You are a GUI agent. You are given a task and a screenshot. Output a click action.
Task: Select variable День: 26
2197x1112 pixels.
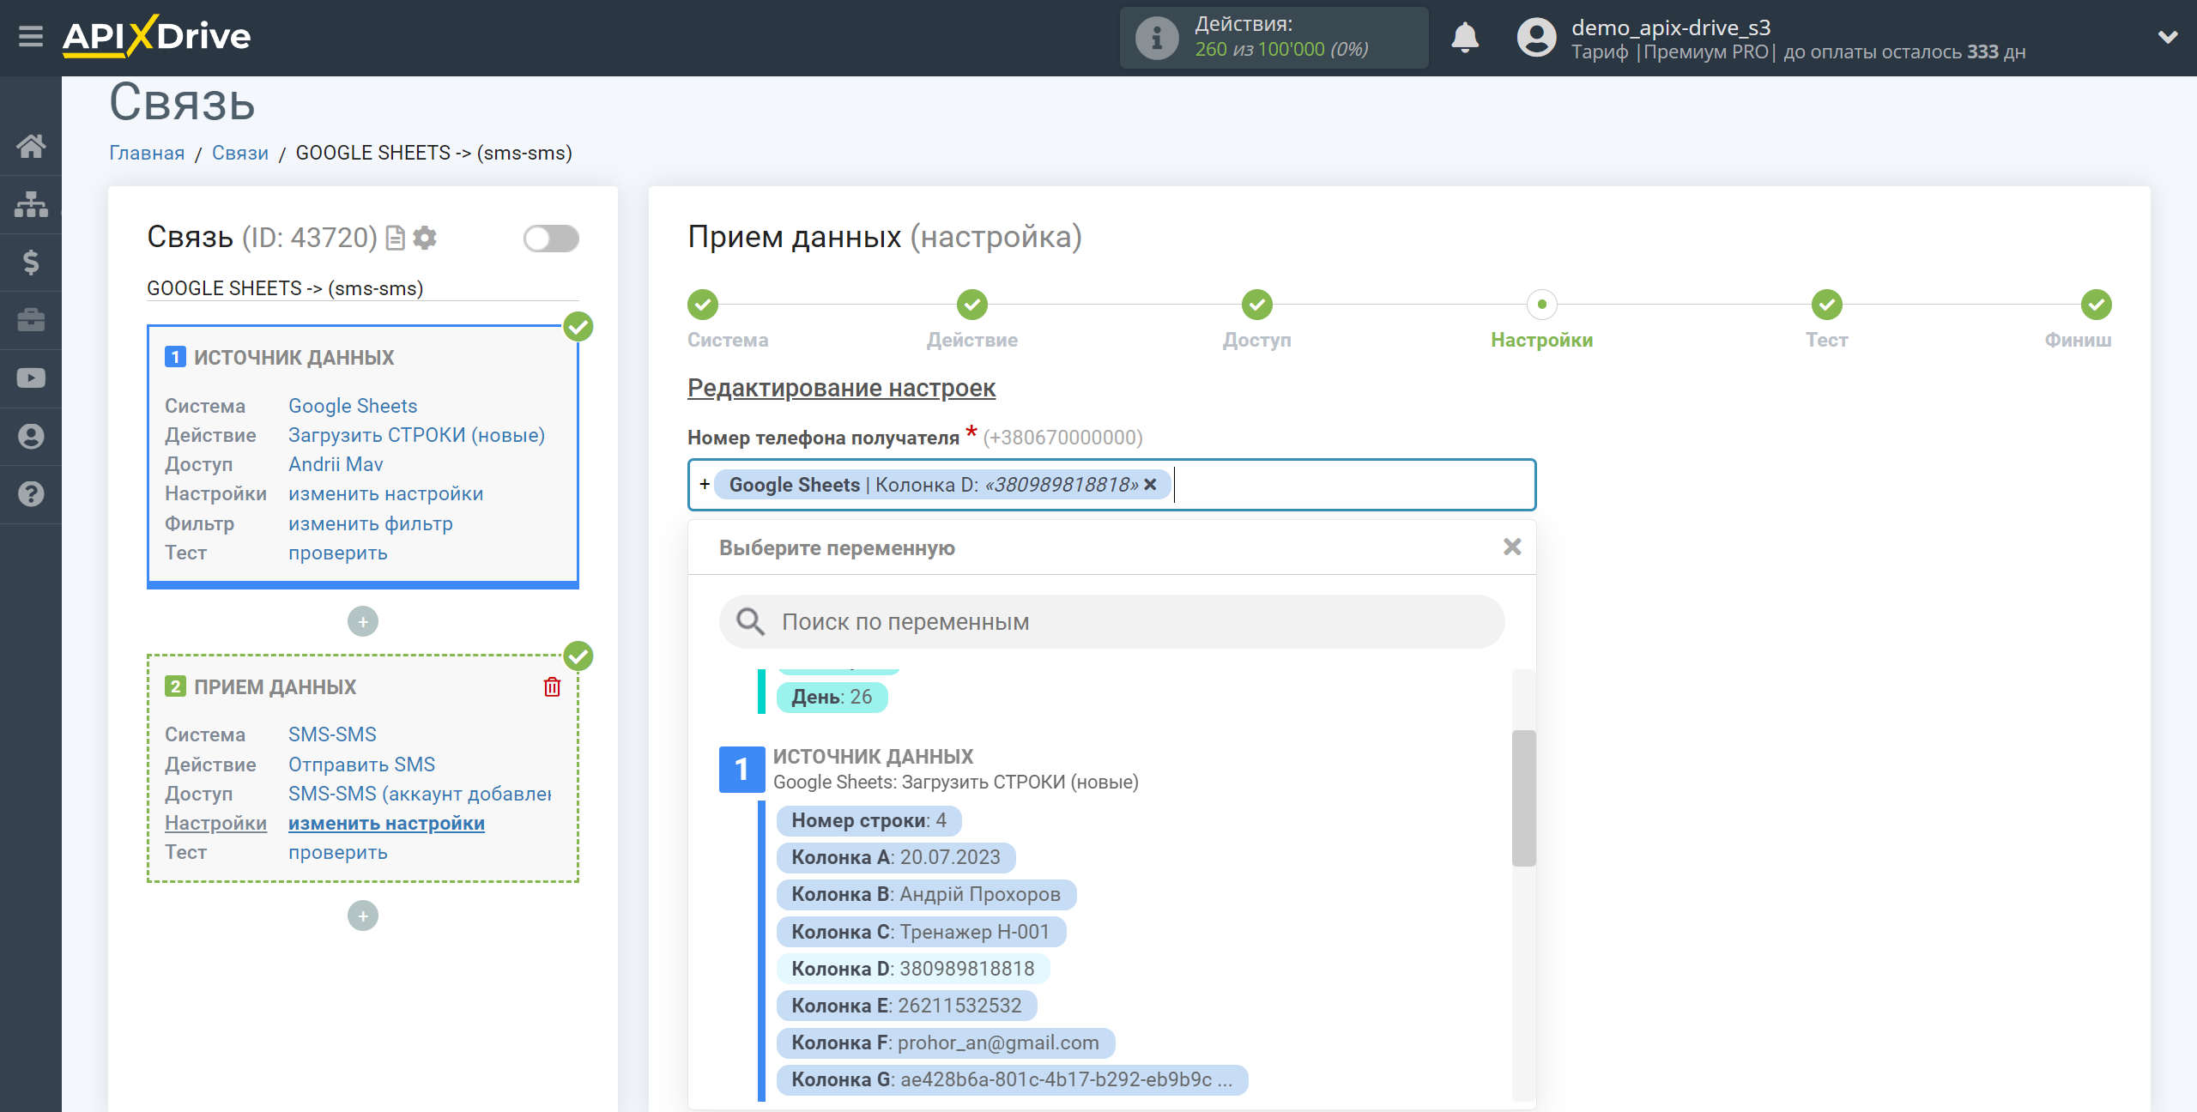click(832, 697)
